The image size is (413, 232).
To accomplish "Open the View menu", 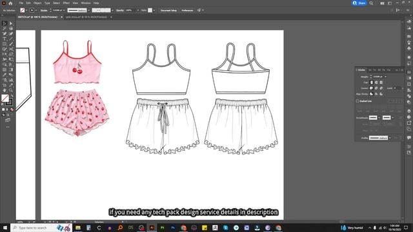I will point(76,3).
